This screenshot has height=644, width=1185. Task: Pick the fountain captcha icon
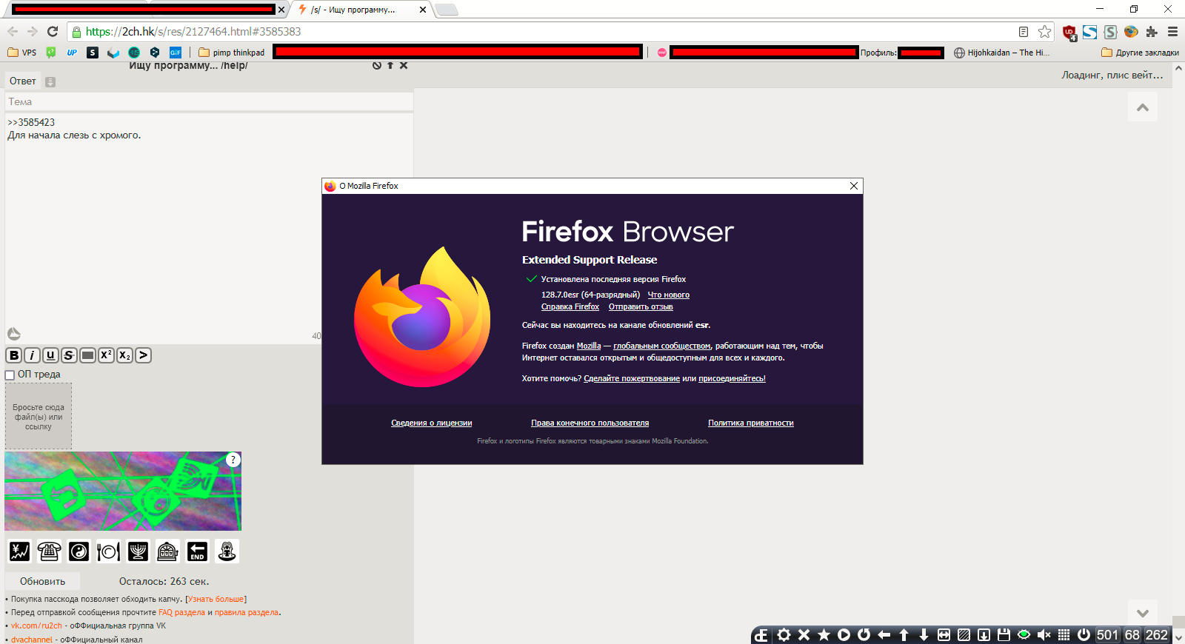click(227, 551)
